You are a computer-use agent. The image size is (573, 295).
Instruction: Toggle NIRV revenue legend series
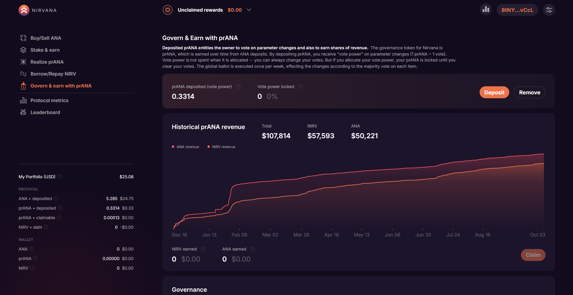(x=221, y=147)
